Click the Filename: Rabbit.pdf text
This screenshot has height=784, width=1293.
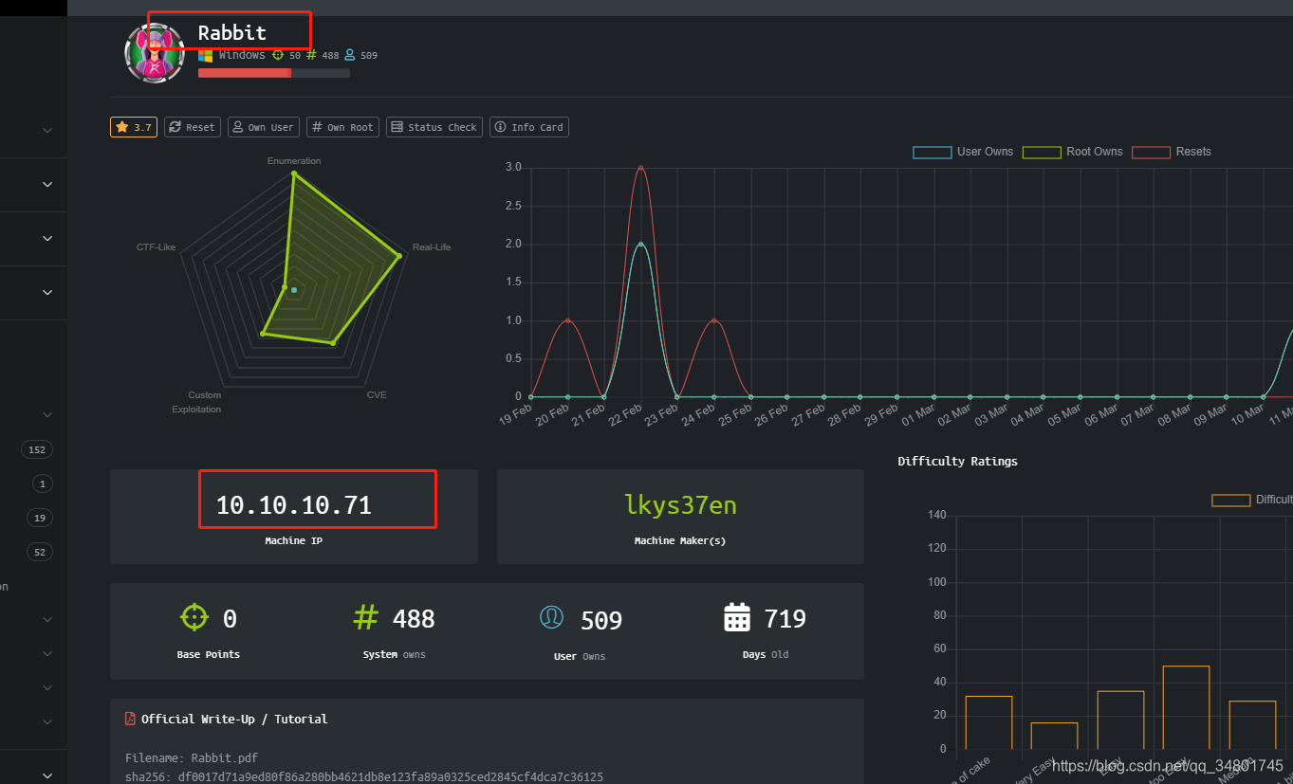[x=192, y=758]
